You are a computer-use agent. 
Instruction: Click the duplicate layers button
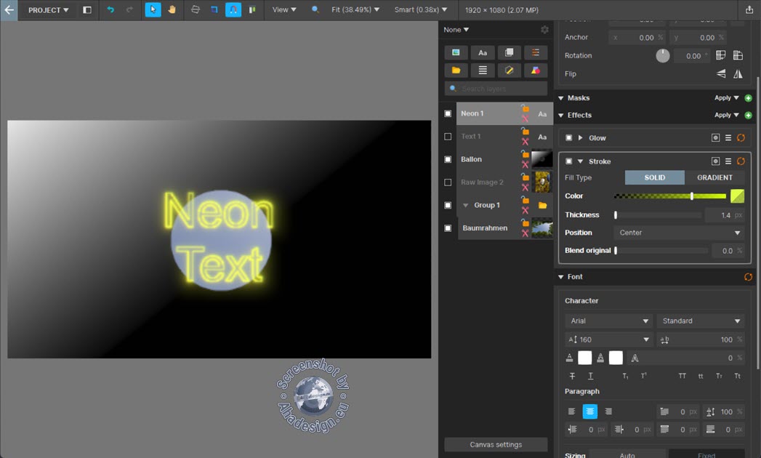509,52
